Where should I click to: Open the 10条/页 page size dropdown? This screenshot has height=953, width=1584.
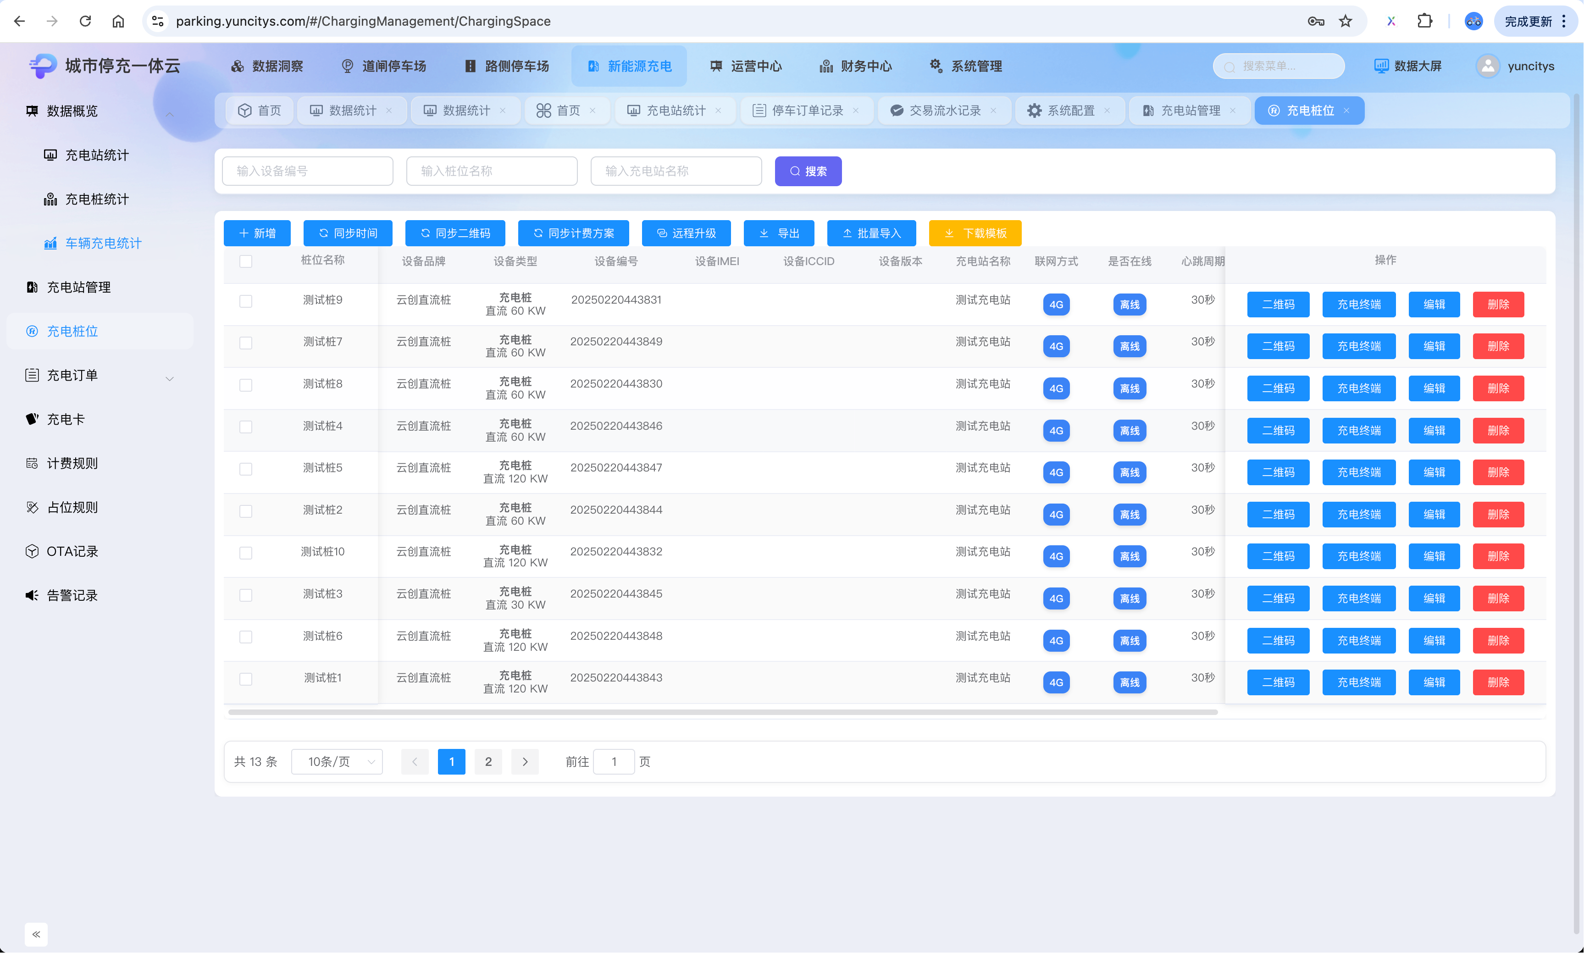tap(337, 762)
